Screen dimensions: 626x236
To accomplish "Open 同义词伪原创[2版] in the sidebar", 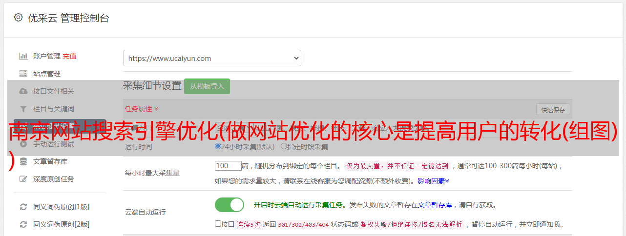I will (x=61, y=224).
